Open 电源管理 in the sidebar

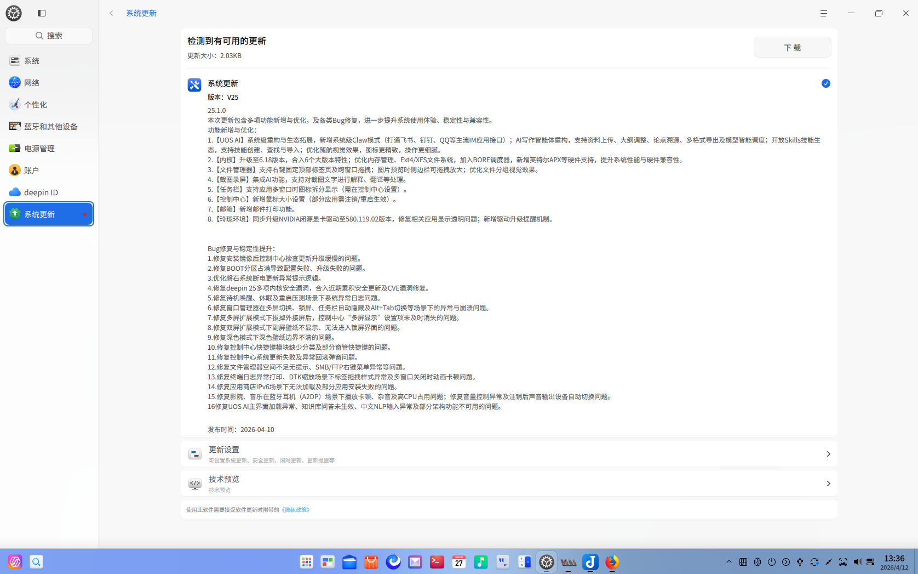pos(49,149)
